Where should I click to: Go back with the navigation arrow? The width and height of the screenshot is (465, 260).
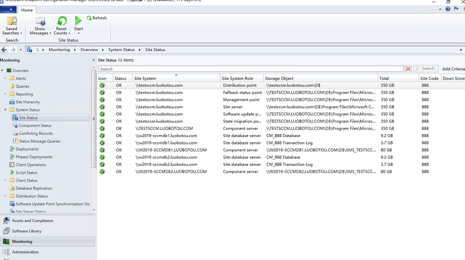pos(4,50)
